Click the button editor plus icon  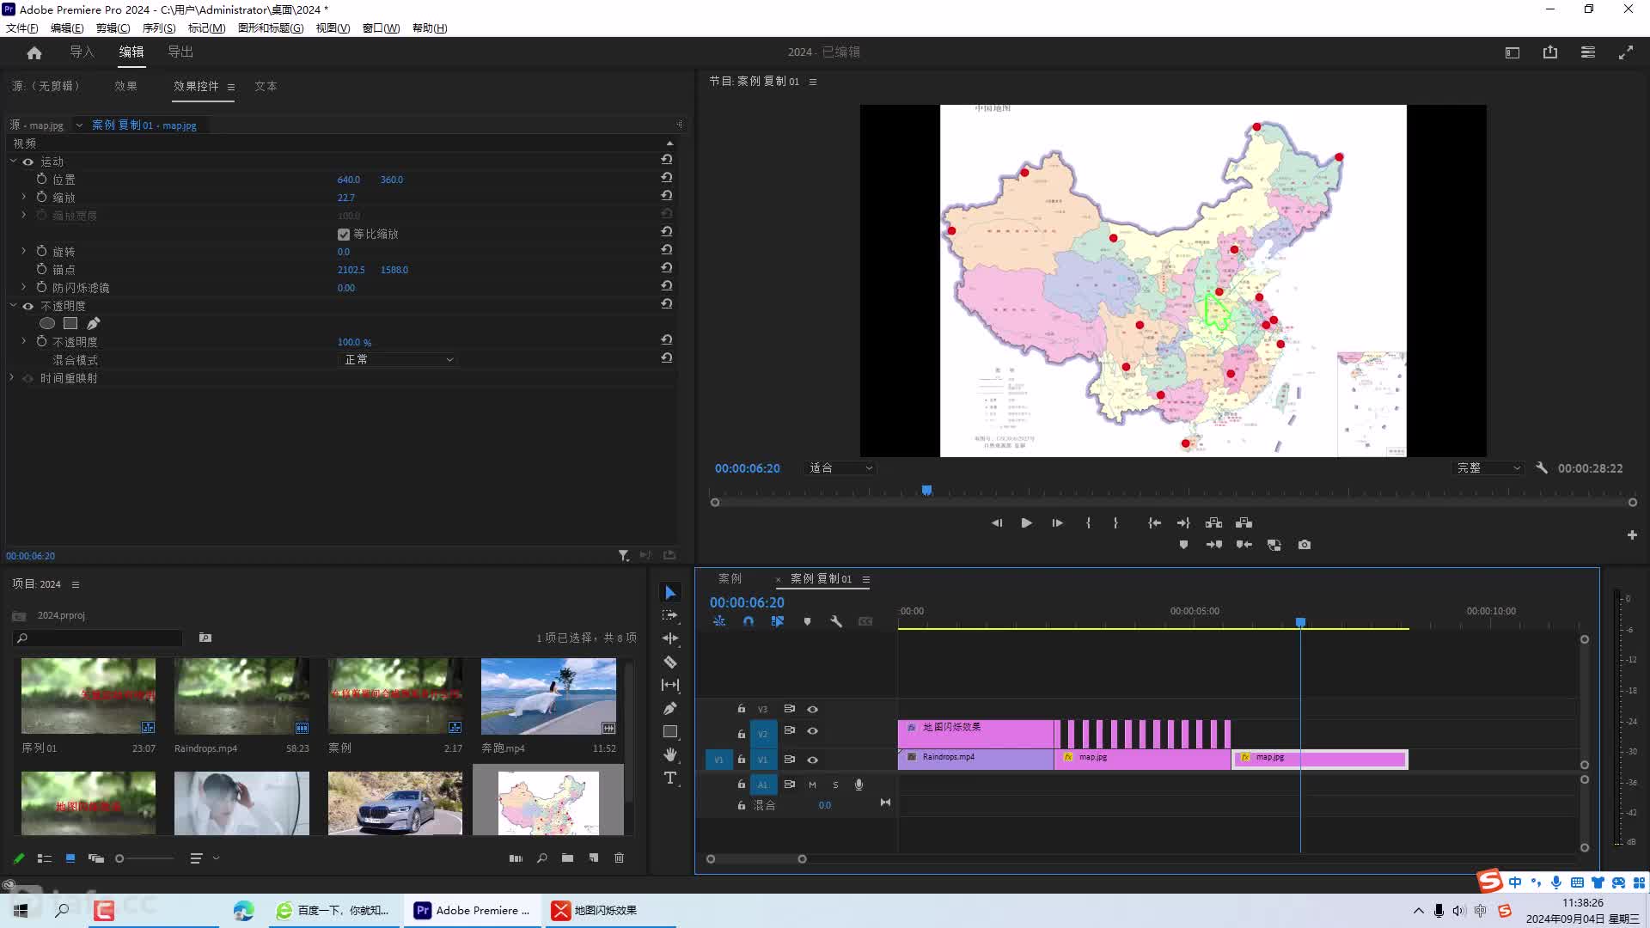click(1632, 534)
